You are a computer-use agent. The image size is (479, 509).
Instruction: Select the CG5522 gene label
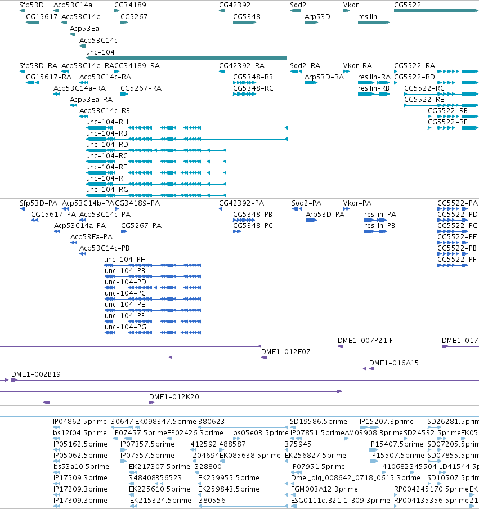click(408, 5)
